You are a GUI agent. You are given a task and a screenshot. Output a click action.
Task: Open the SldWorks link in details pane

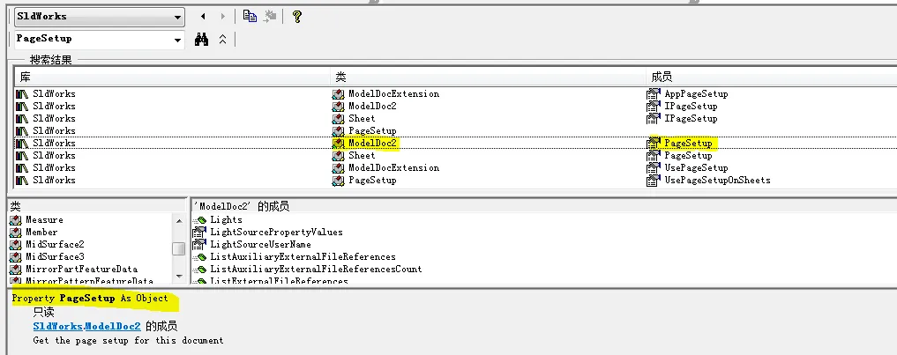click(57, 327)
